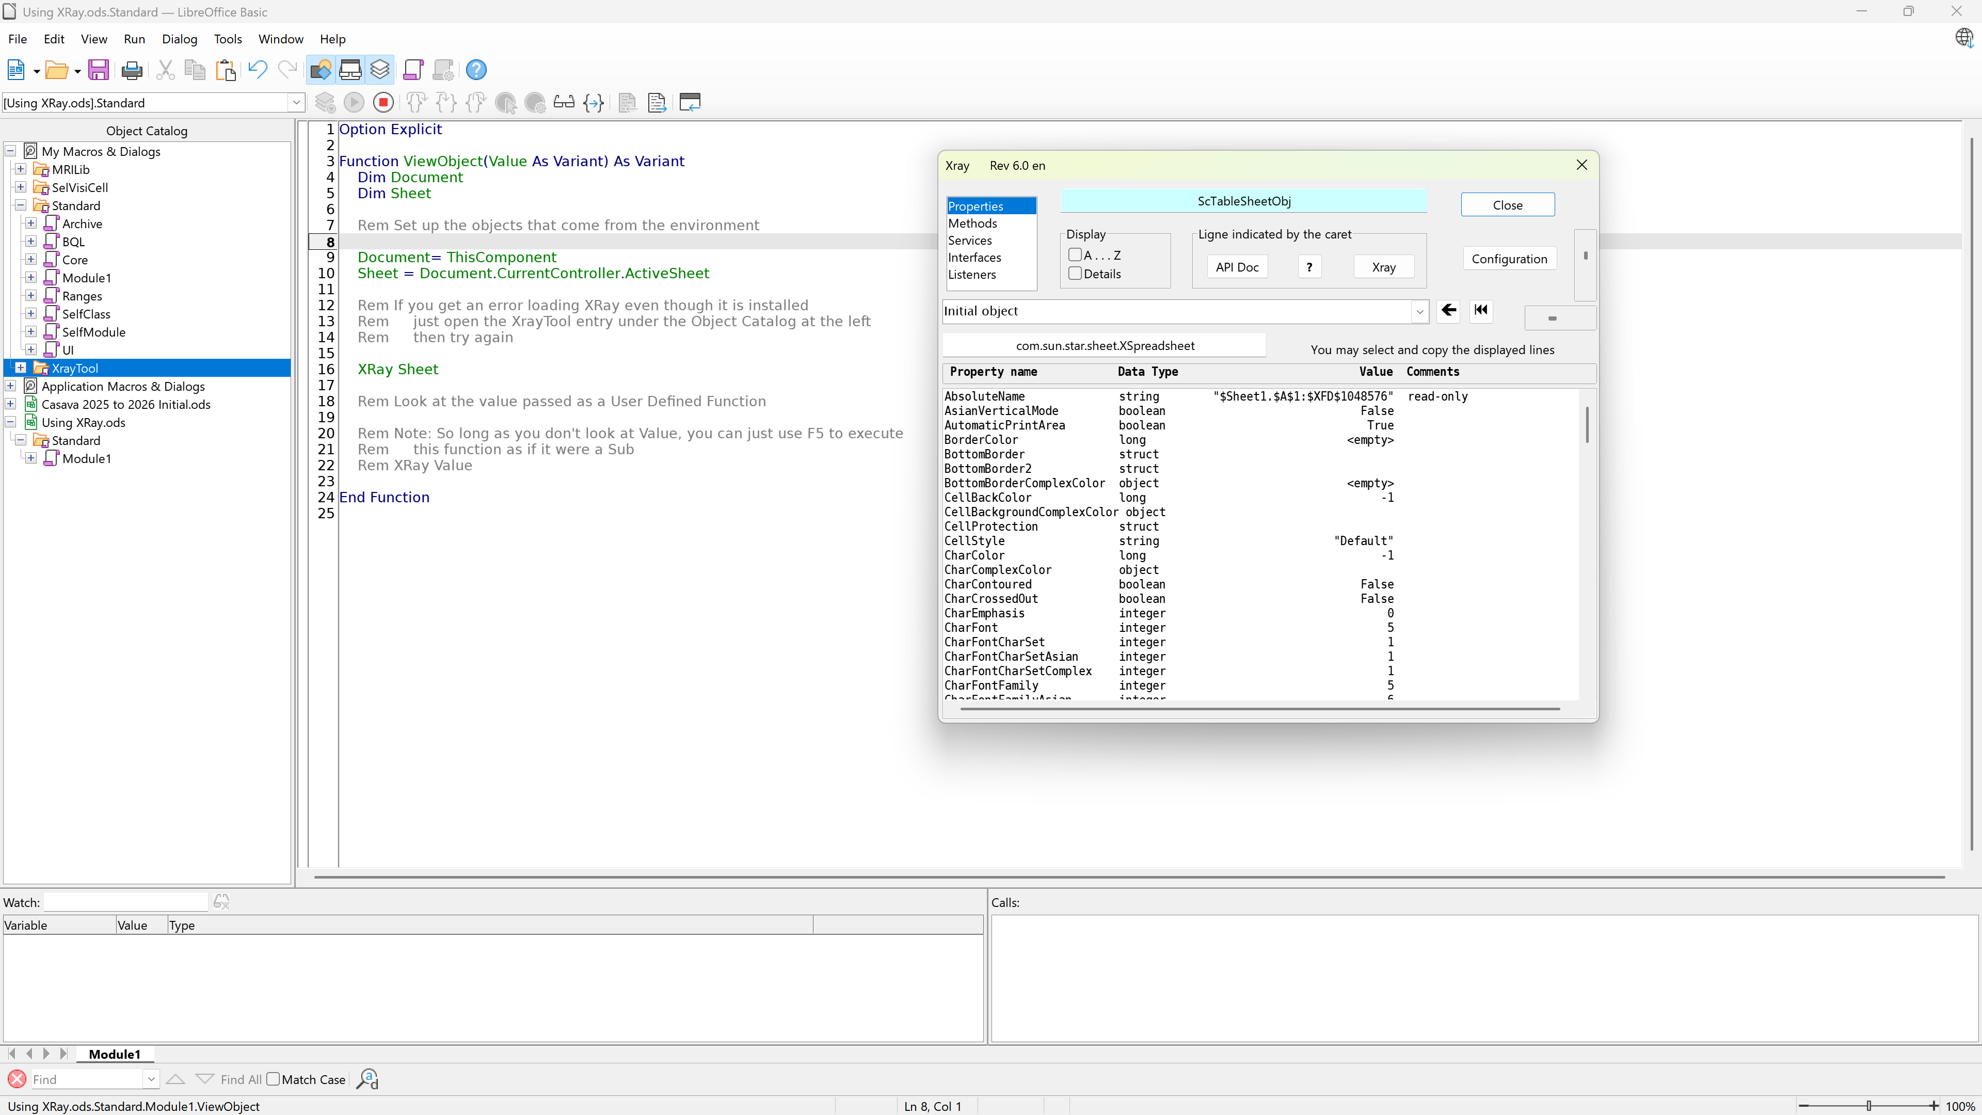Click the API Doc button
The width and height of the screenshot is (1982, 1115).
point(1237,266)
